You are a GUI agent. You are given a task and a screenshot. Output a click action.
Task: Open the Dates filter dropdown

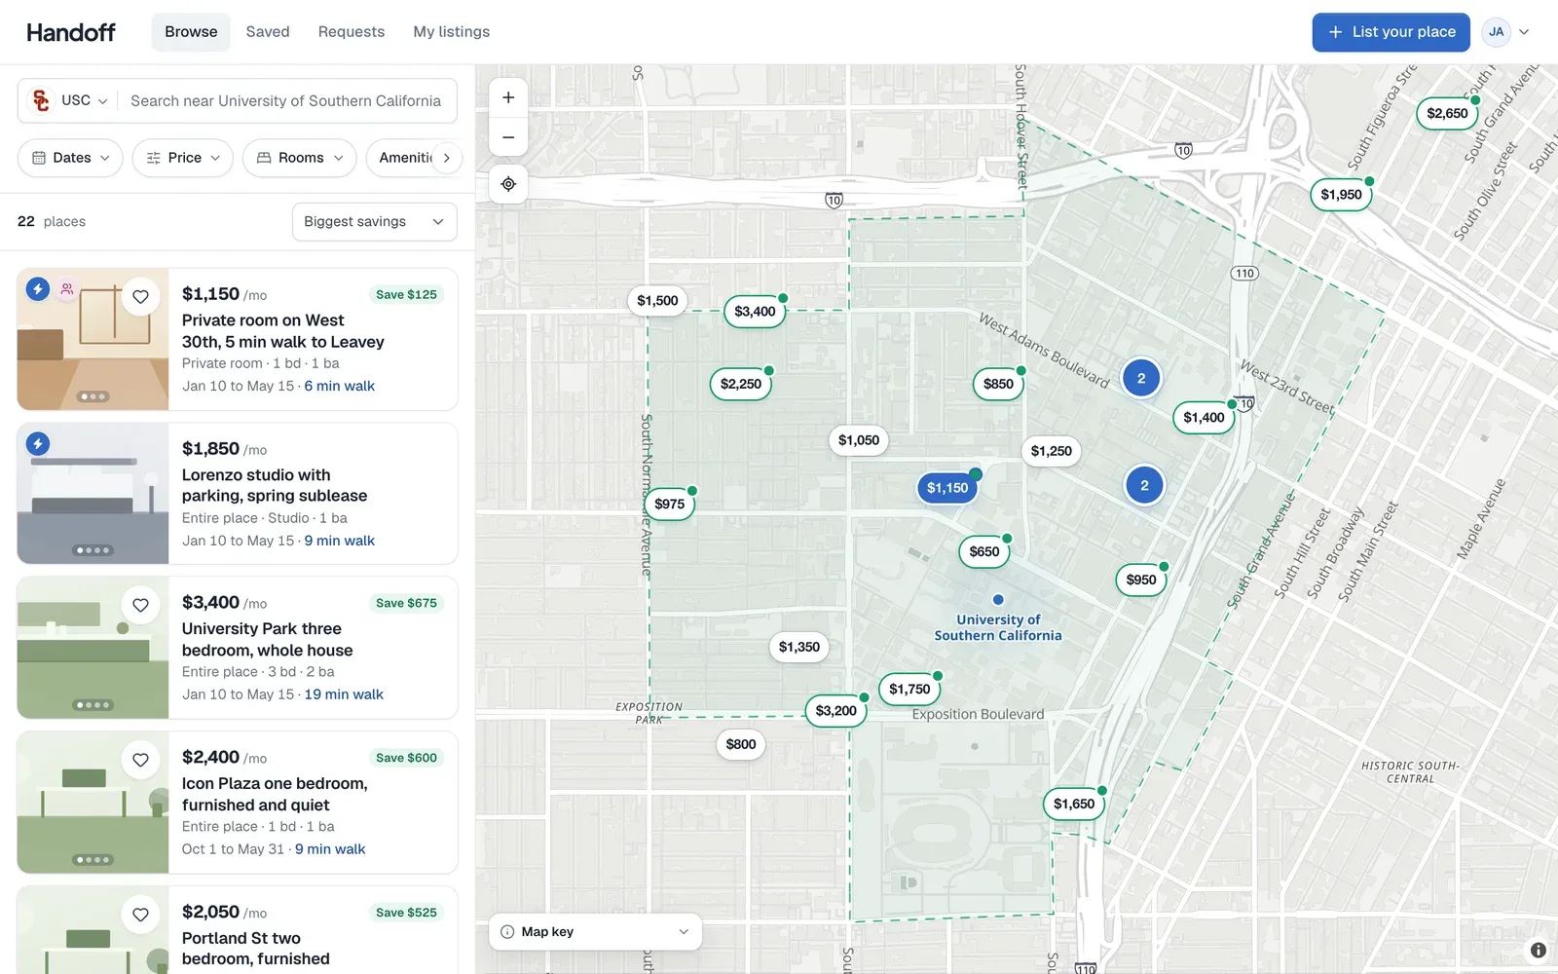coord(70,158)
